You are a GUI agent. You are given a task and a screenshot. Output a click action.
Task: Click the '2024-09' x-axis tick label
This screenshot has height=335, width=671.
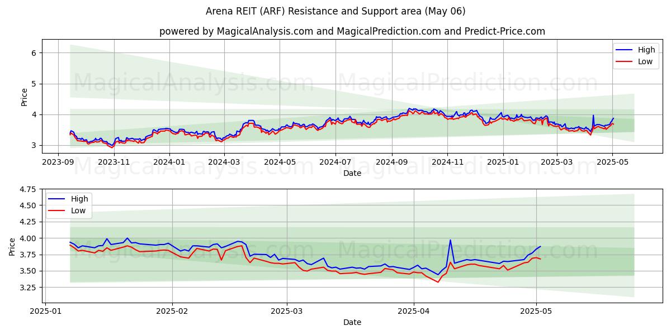point(391,162)
